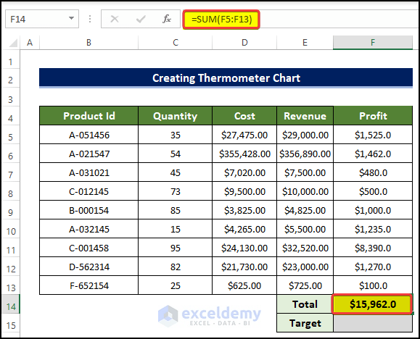Select quantity cell with value 35
420x339 pixels.
(175, 135)
